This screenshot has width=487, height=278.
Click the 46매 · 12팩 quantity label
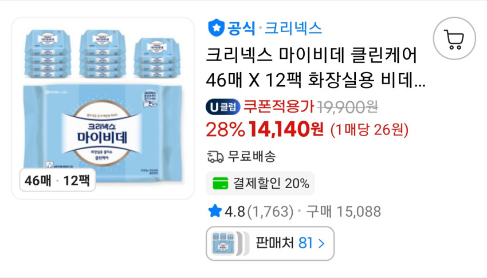[x=57, y=180]
